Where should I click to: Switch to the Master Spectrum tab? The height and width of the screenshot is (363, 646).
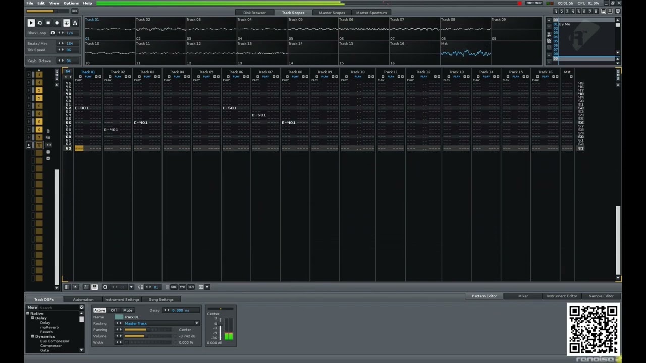(371, 13)
